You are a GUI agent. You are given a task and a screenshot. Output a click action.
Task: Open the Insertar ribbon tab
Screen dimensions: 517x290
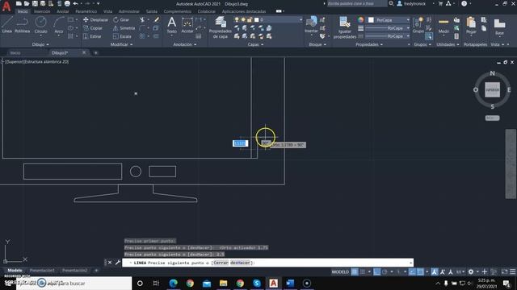tap(42, 11)
